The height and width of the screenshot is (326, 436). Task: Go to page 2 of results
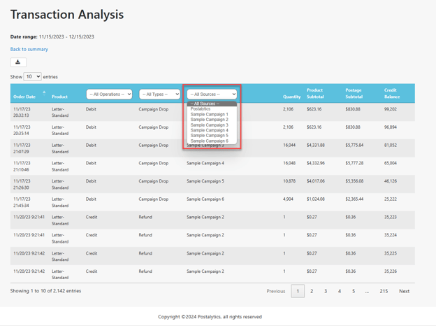(x=312, y=291)
